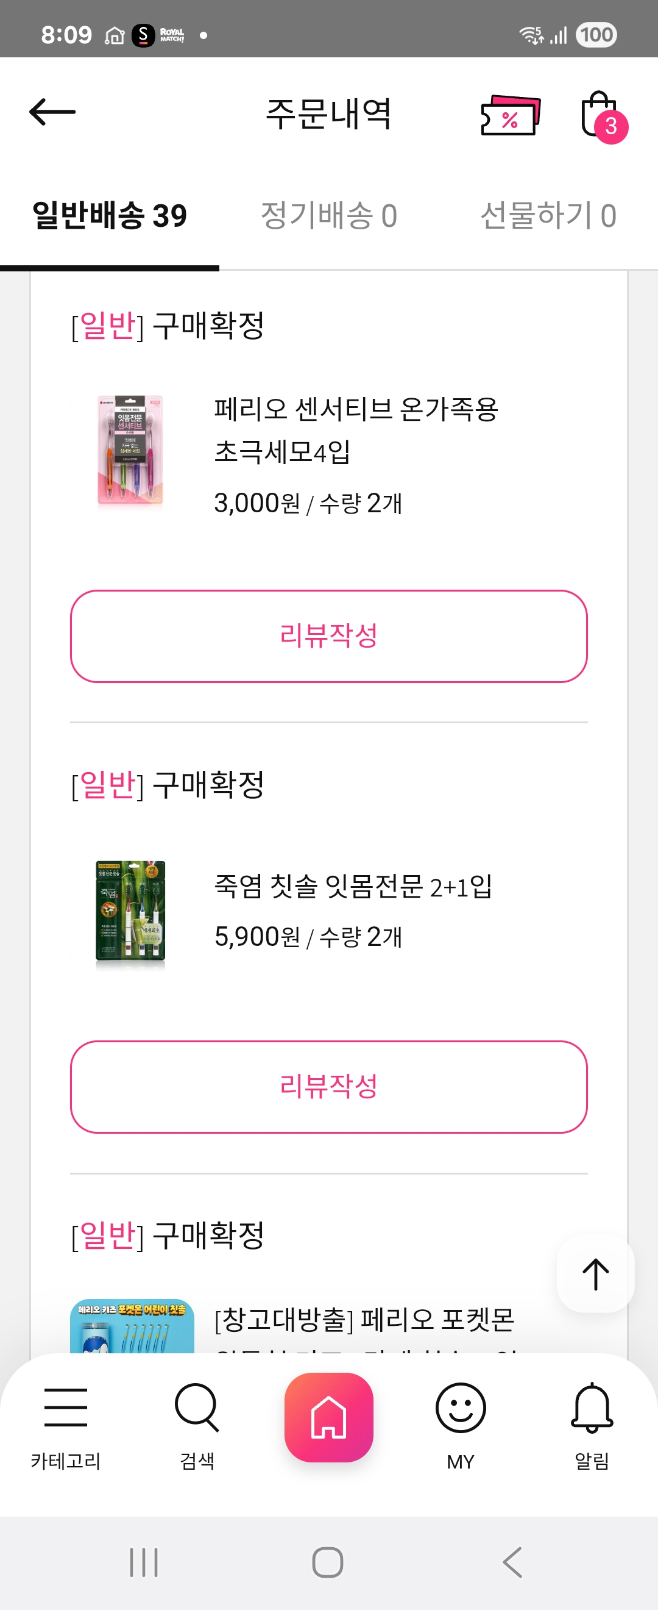658x1610 pixels.
Task: Switch to the 정기배송 0 tab
Action: pyautogui.click(x=329, y=216)
